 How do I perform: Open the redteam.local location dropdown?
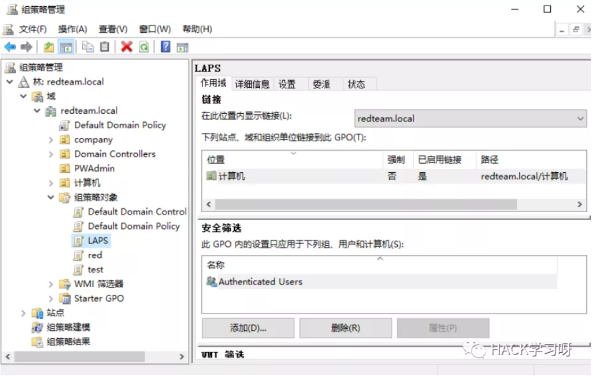470,119
